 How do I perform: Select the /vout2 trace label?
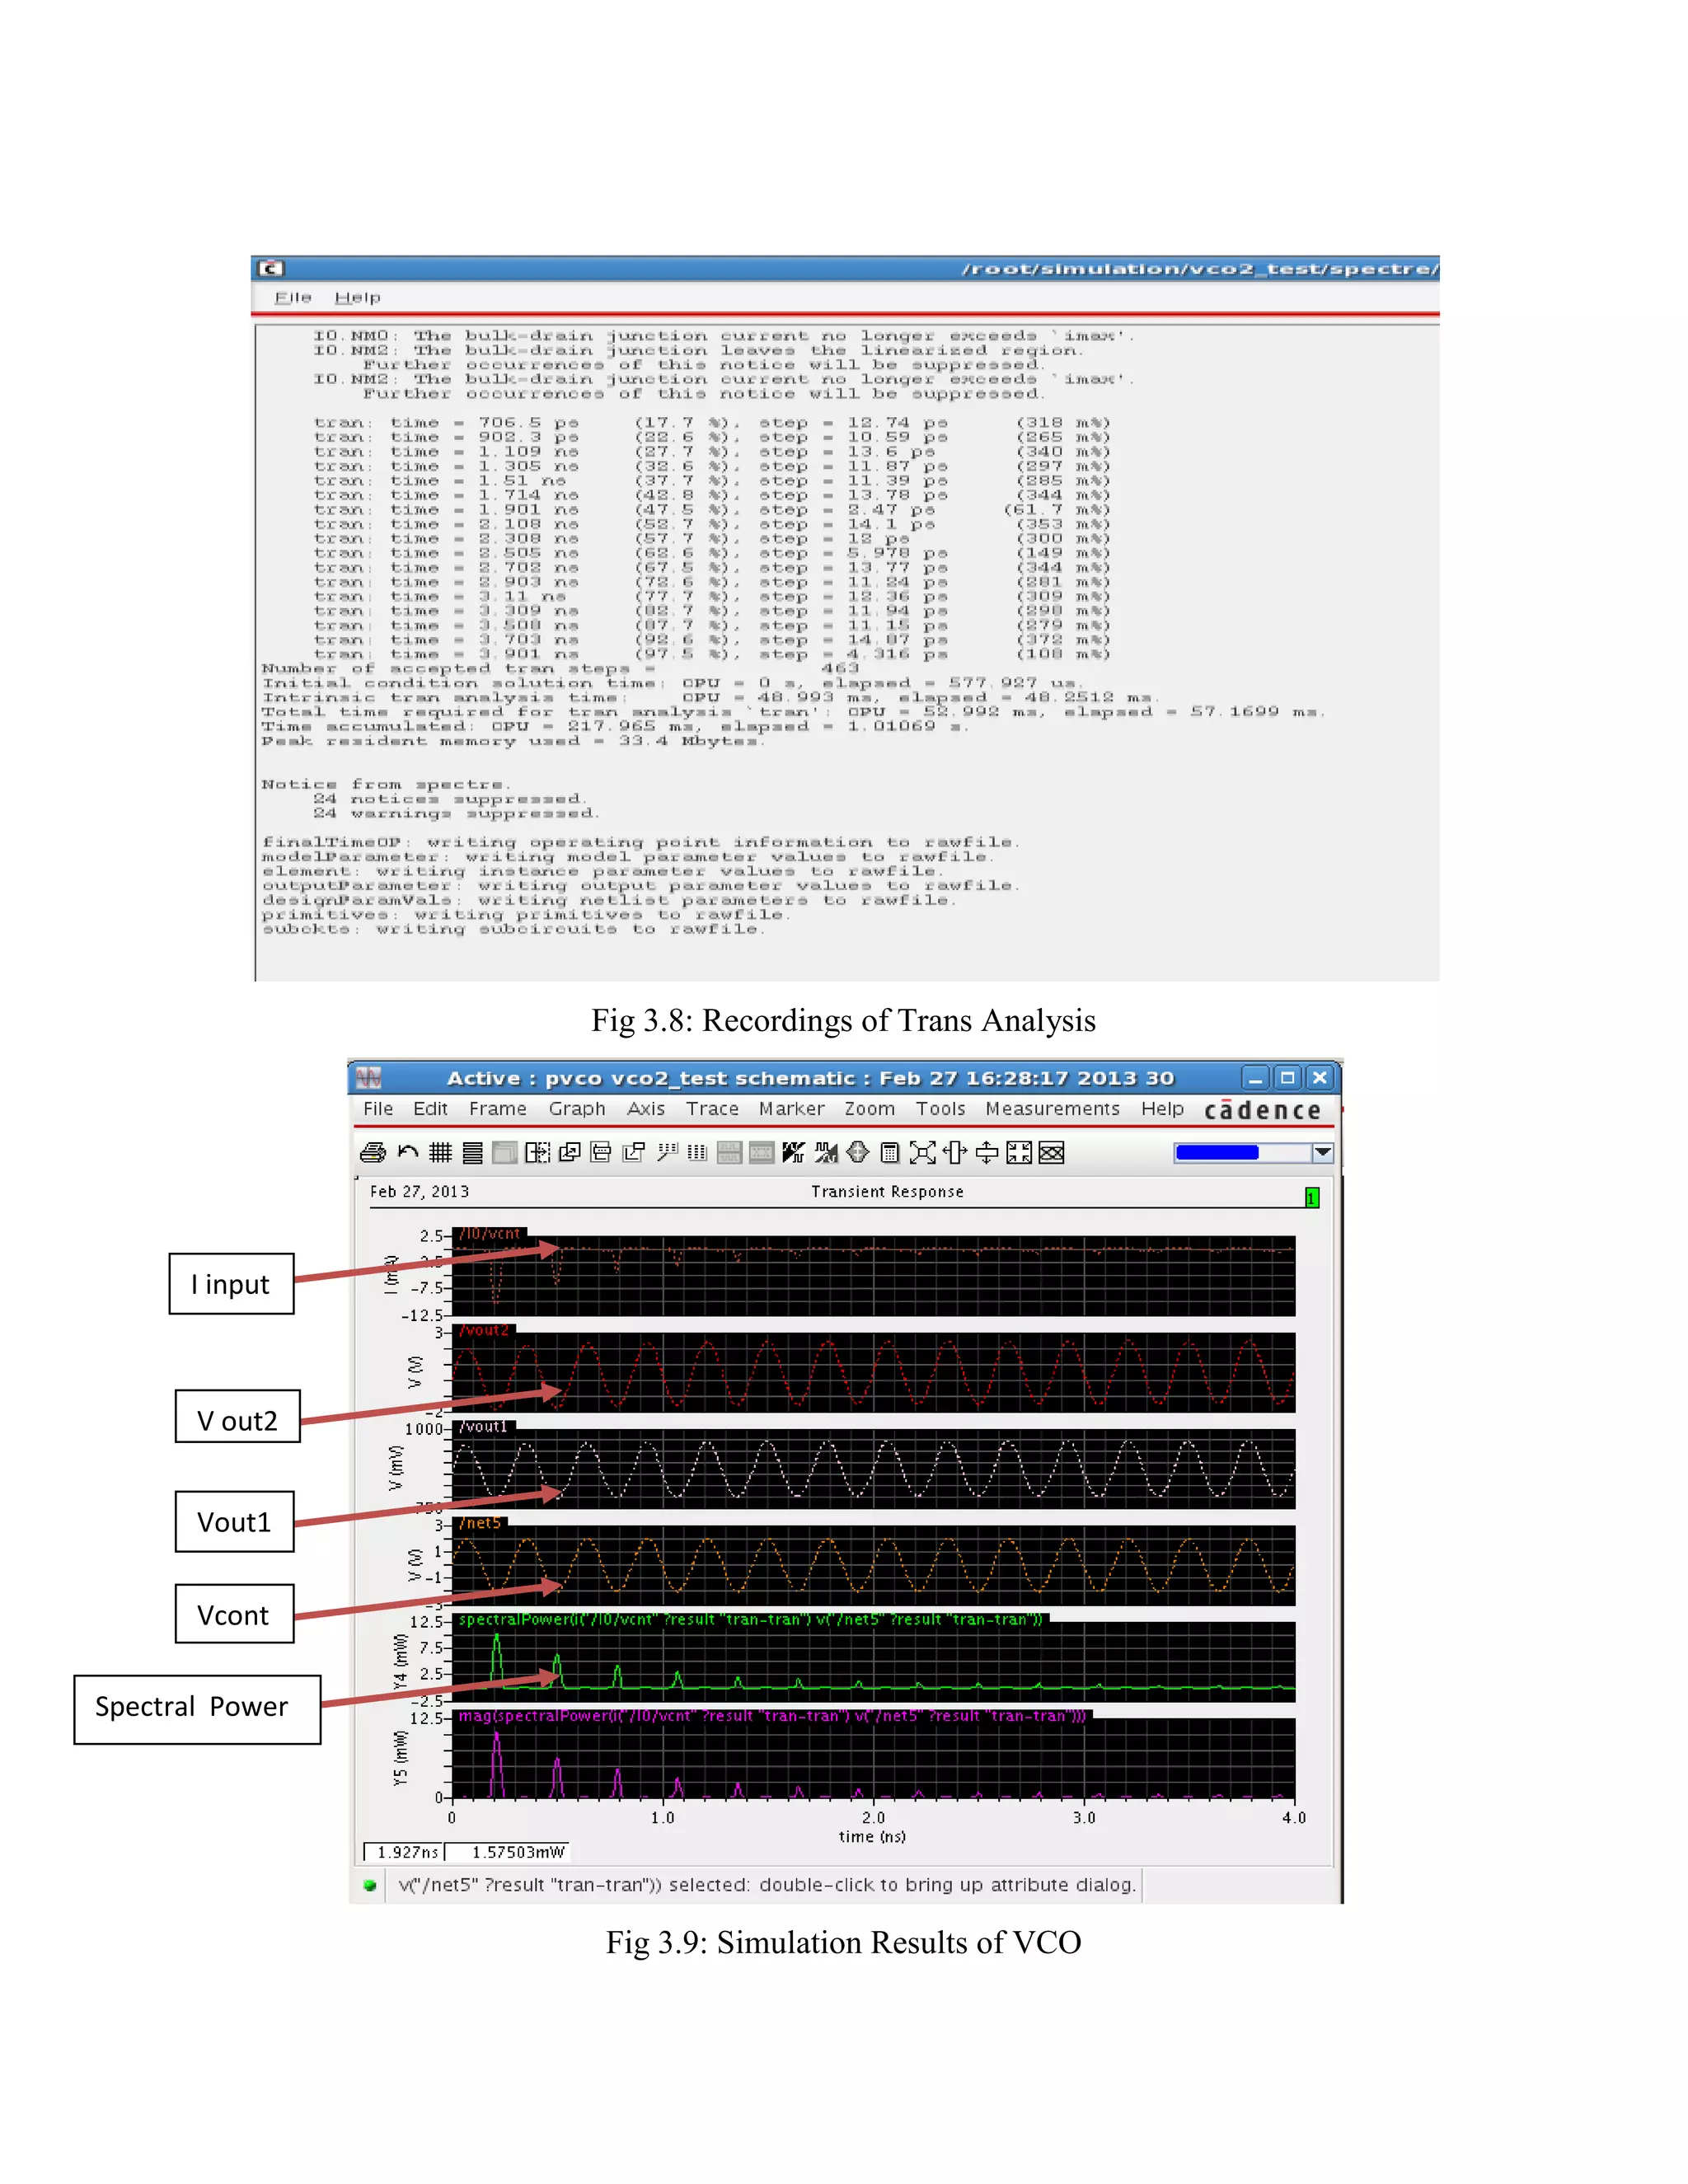484,1331
